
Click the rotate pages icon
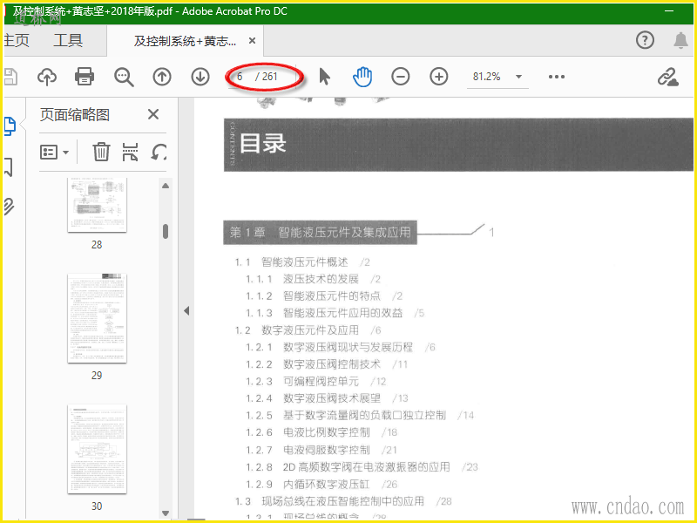point(159,152)
